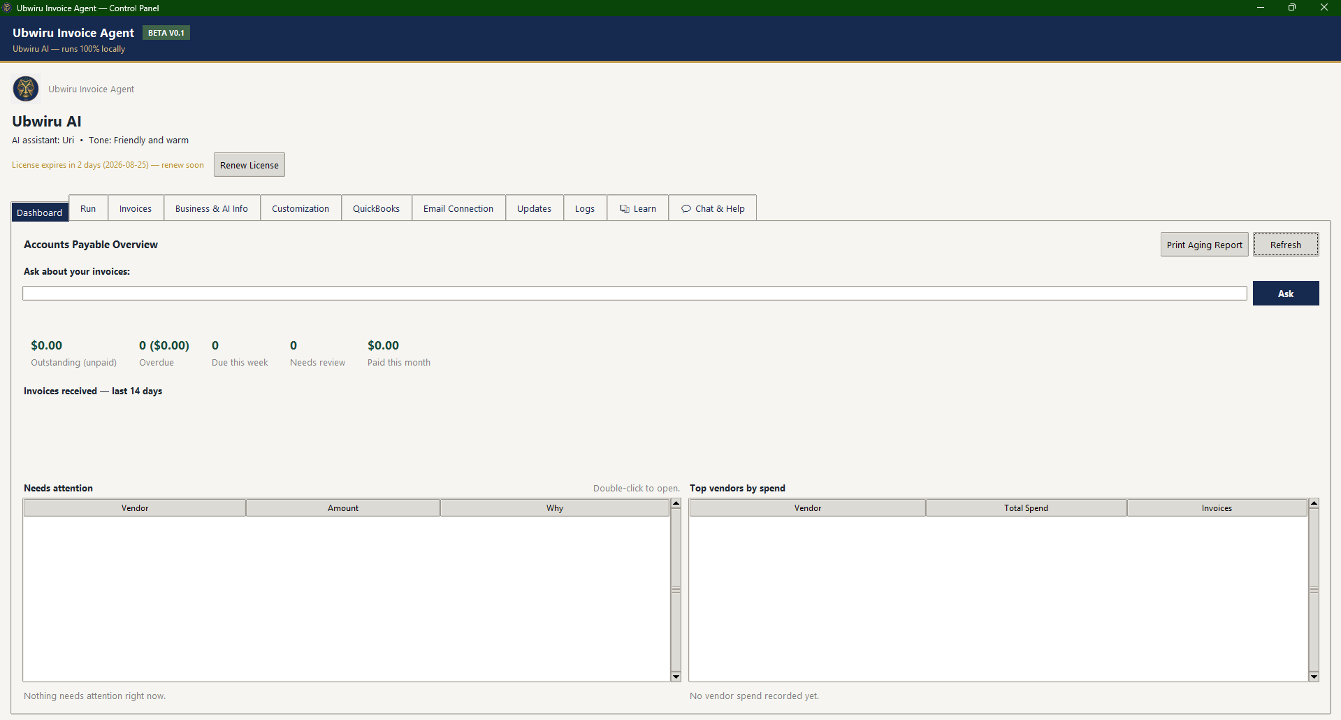Sort Needs attention by Vendor column

coord(135,508)
